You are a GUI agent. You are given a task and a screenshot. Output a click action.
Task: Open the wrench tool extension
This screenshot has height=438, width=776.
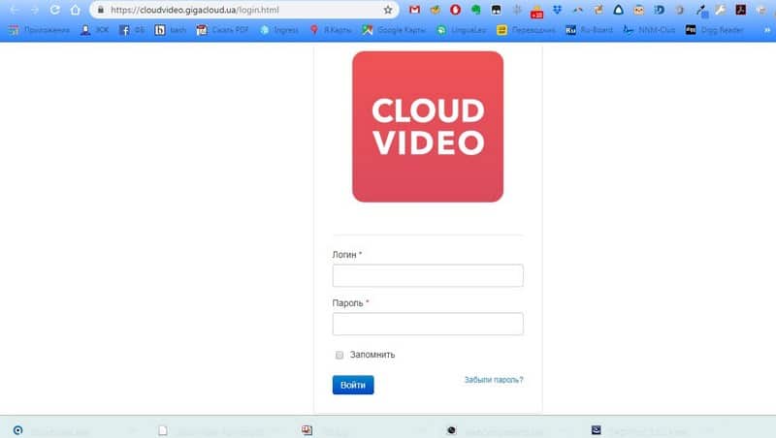pos(720,10)
